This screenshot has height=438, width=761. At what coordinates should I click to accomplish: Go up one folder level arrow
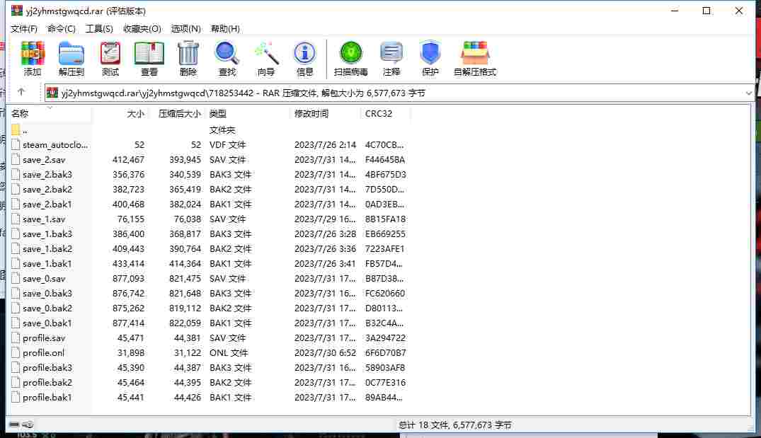(21, 92)
